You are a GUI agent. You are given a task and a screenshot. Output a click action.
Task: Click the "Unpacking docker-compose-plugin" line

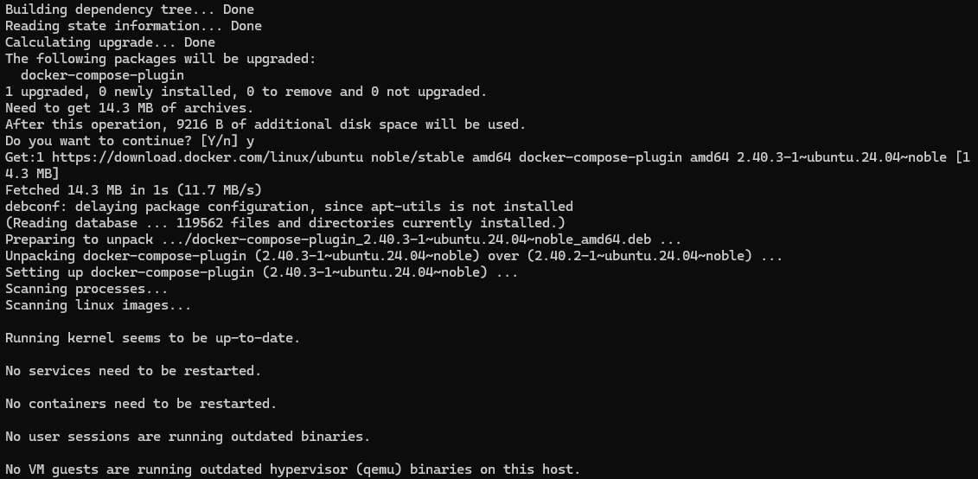point(393,256)
